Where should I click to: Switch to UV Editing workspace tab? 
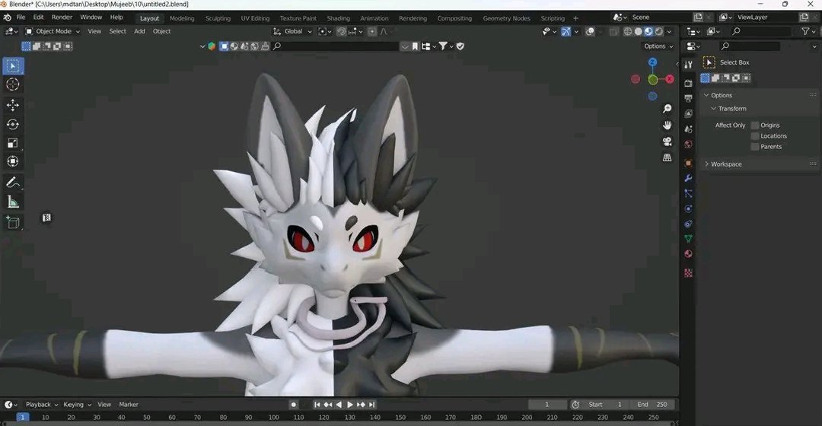[x=255, y=18]
